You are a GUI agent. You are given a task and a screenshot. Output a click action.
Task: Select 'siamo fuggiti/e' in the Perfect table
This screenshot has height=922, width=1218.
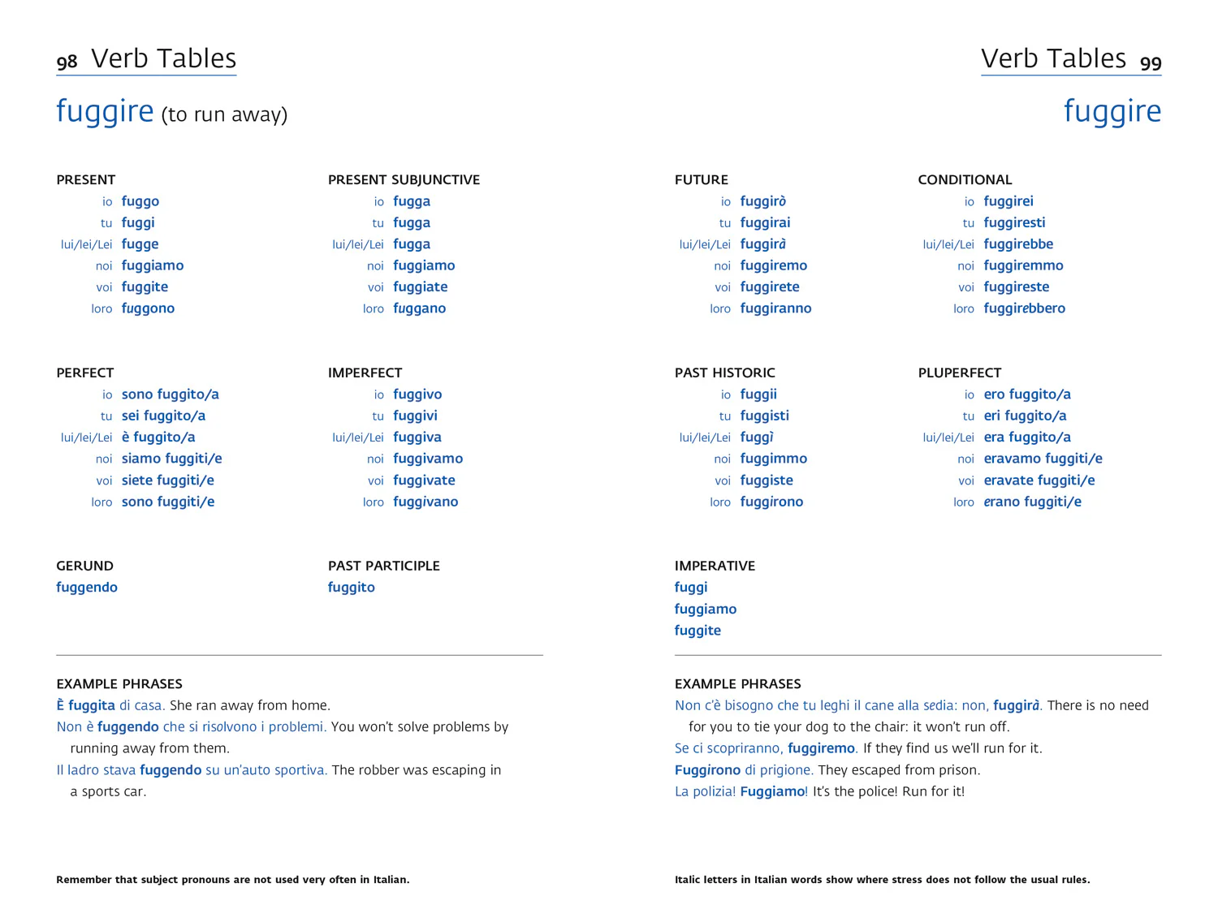pyautogui.click(x=172, y=459)
